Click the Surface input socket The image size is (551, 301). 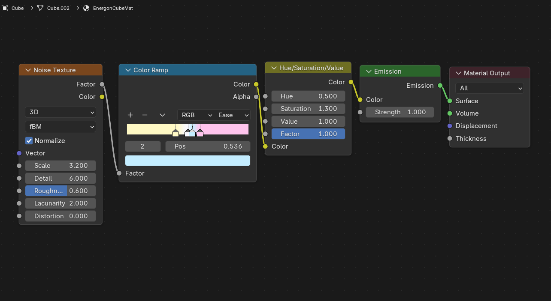pyautogui.click(x=449, y=101)
